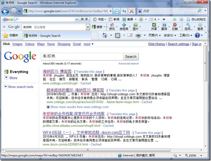This screenshot has height=161, width=211.
Task: Open Google toolbar search field dropdown
Action: (88, 27)
